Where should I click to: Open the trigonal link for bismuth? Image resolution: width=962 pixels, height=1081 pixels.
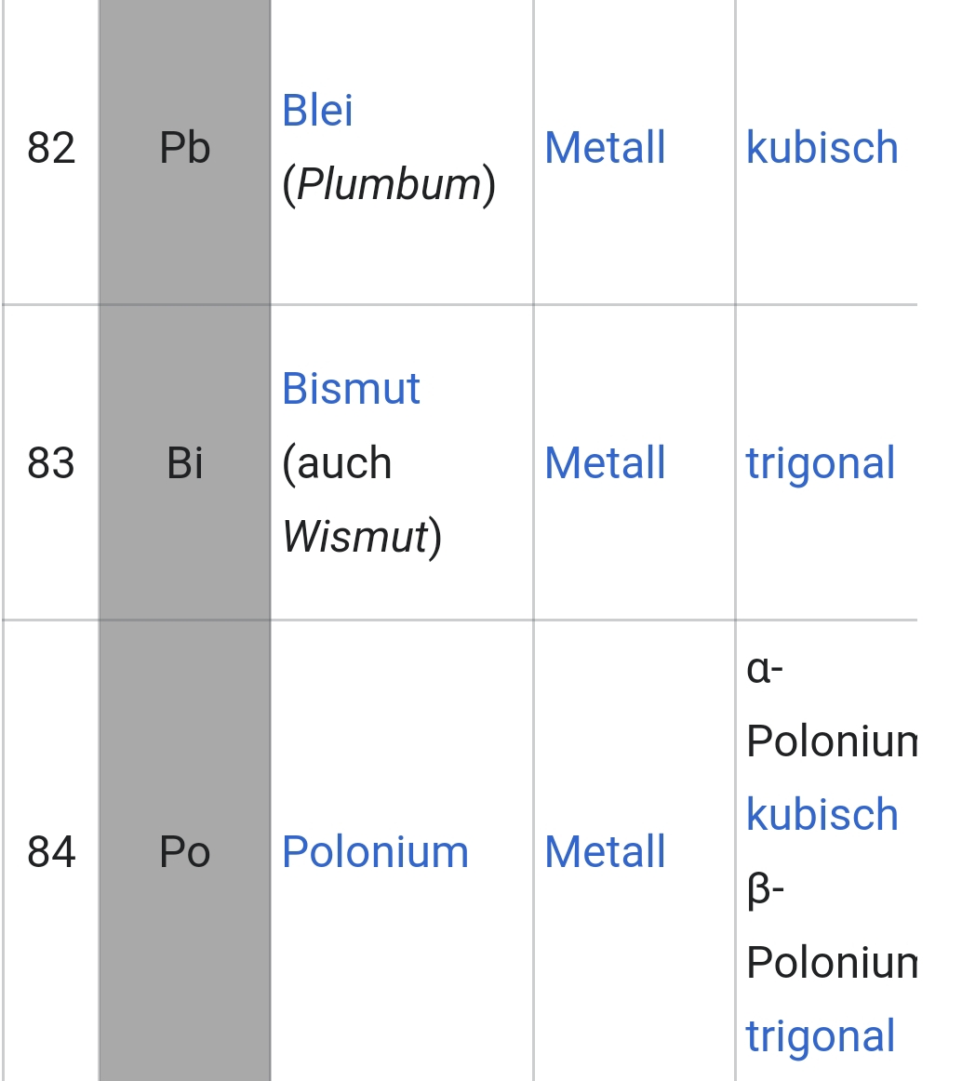pyautogui.click(x=821, y=462)
